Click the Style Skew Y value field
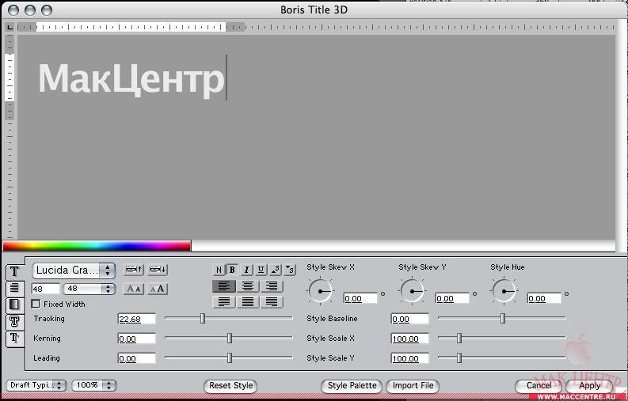Viewport: 628px width, 401px height. pyautogui.click(x=452, y=298)
